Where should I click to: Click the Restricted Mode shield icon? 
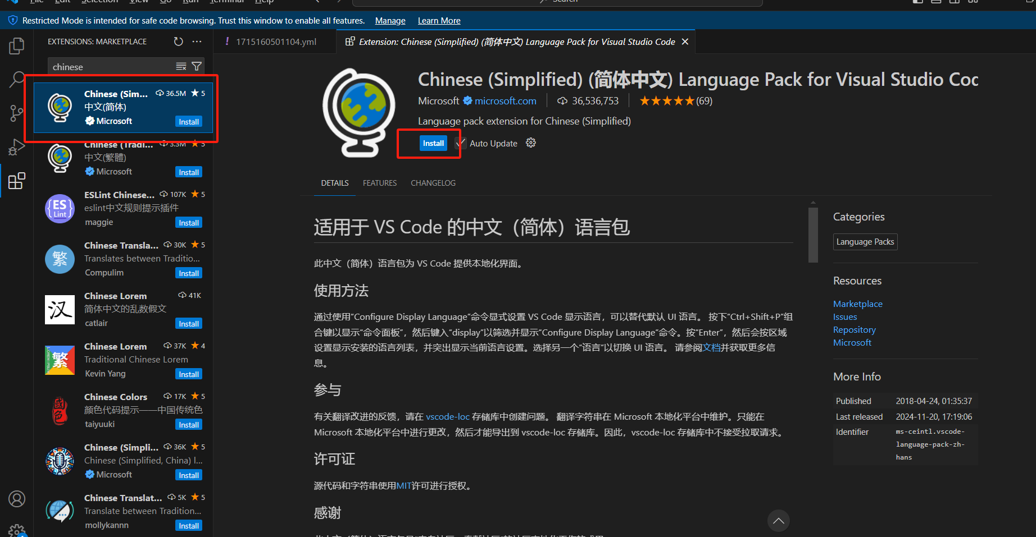(x=13, y=20)
